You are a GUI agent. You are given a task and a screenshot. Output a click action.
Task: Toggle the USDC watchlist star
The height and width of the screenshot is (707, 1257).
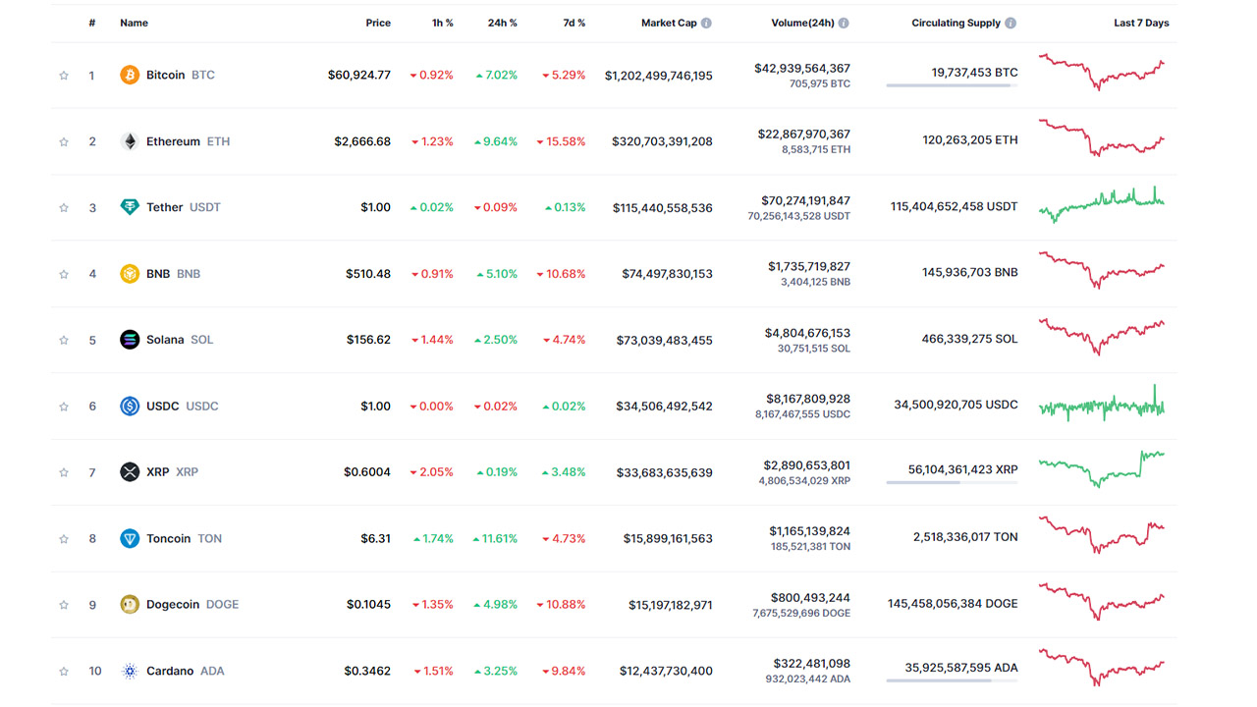coord(64,406)
